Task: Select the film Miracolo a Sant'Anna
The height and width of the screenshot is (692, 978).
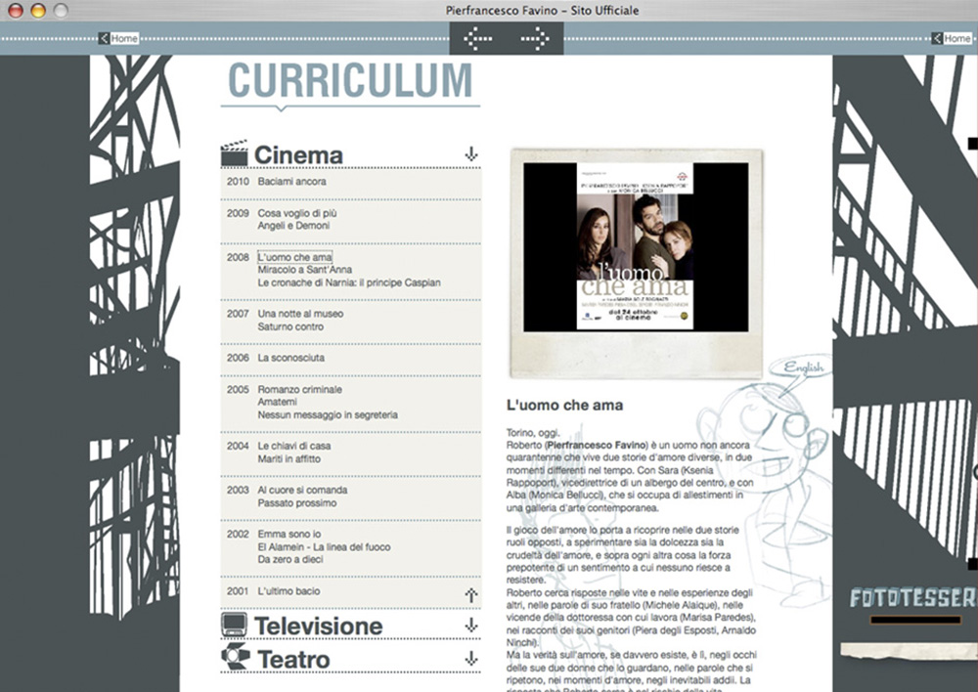Action: pyautogui.click(x=305, y=270)
